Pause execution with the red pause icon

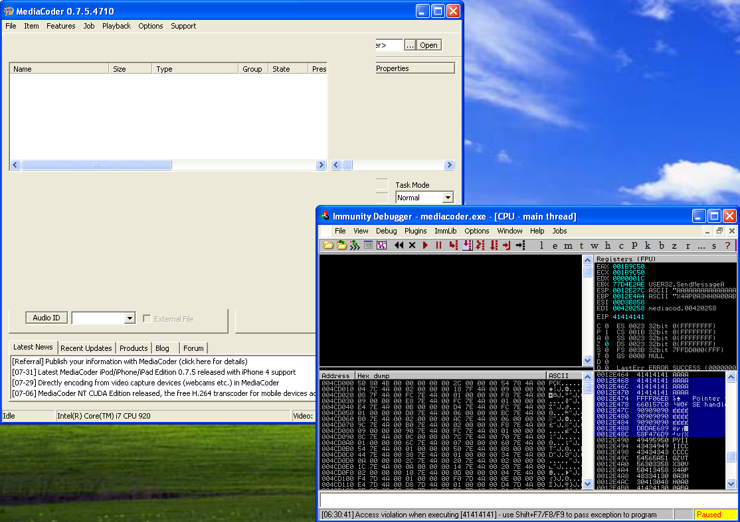coord(438,245)
